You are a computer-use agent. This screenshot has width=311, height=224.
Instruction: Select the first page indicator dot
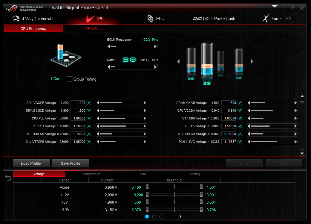[x=147, y=216]
